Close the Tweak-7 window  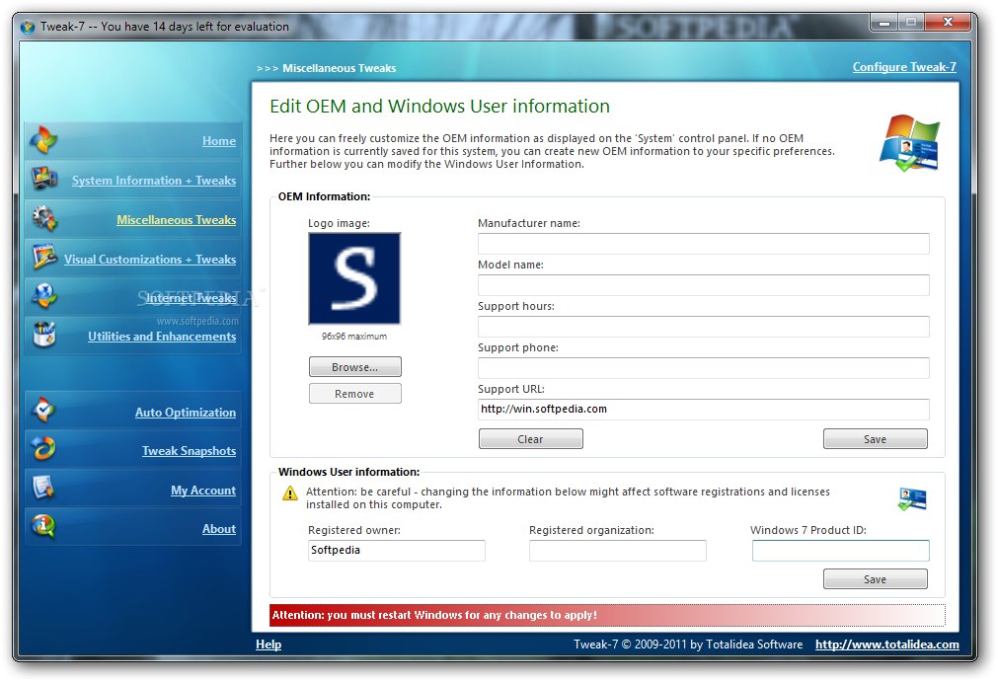tap(948, 23)
